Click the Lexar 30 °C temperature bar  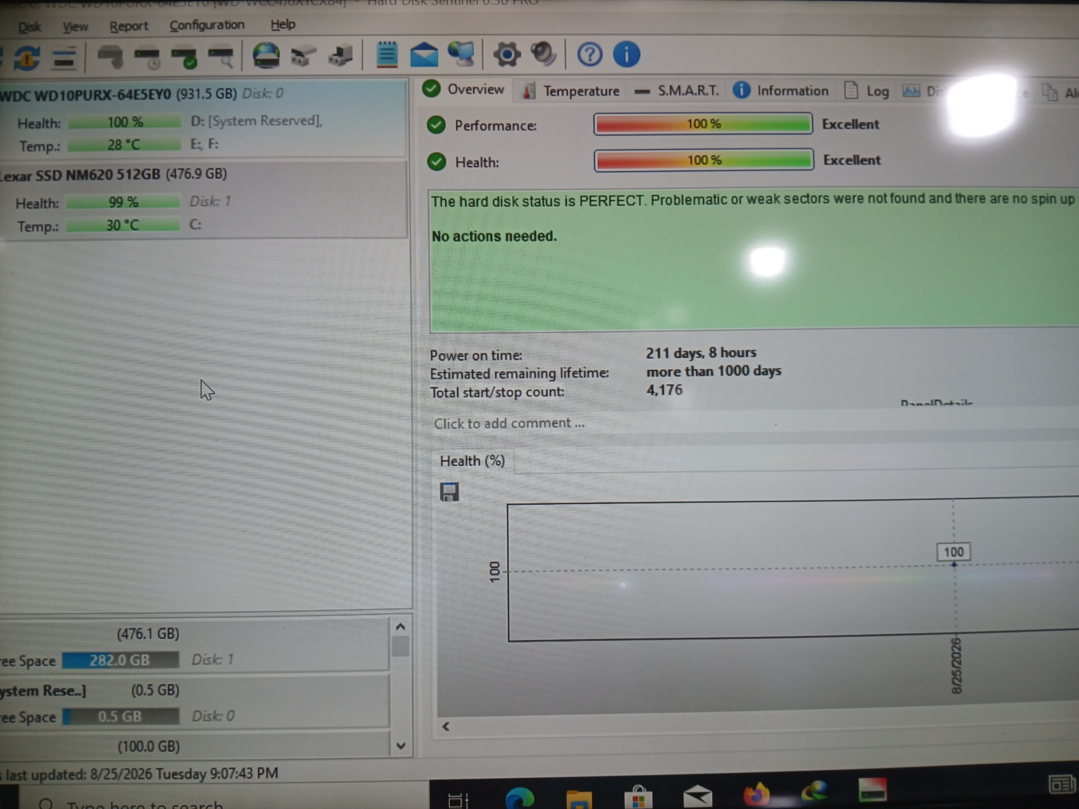pos(123,225)
